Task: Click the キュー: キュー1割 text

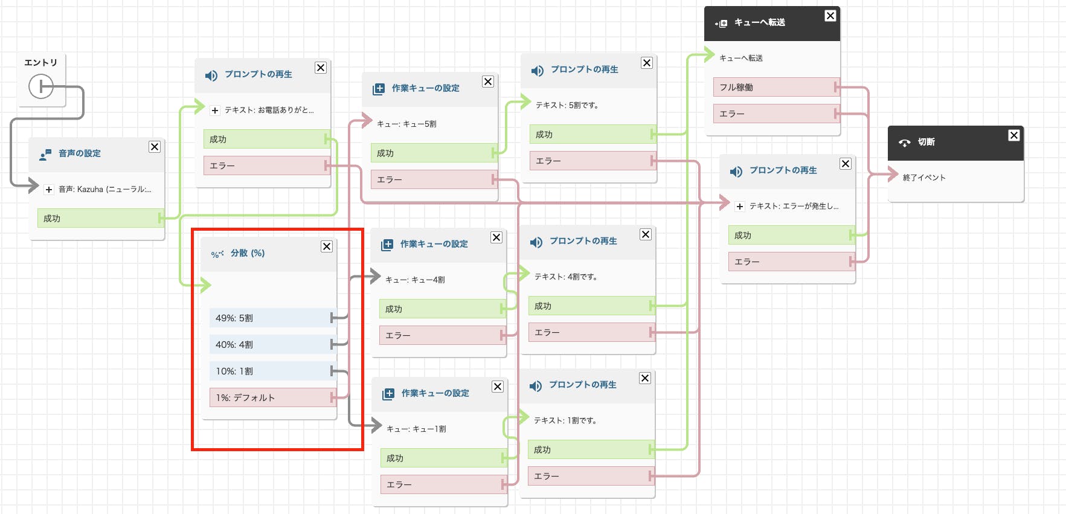Action: (x=416, y=429)
